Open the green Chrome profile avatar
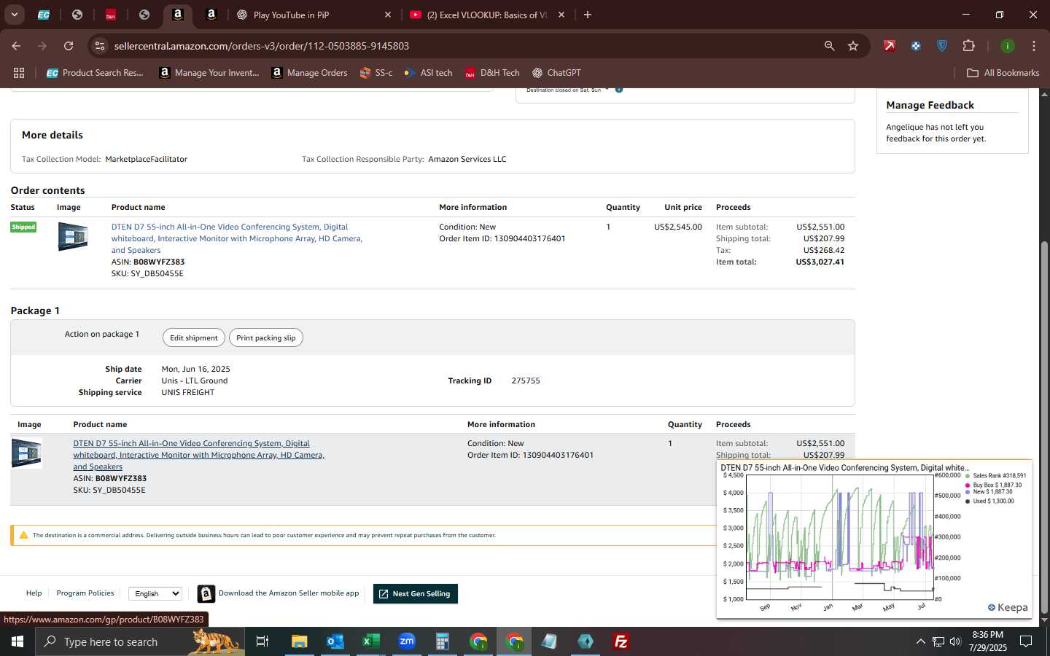 click(1008, 46)
